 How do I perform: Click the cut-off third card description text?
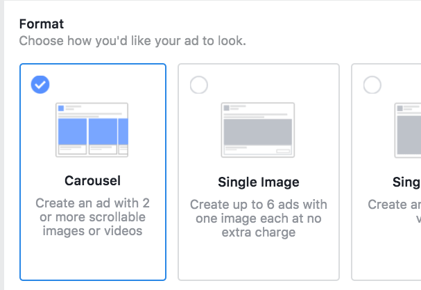tap(395, 212)
